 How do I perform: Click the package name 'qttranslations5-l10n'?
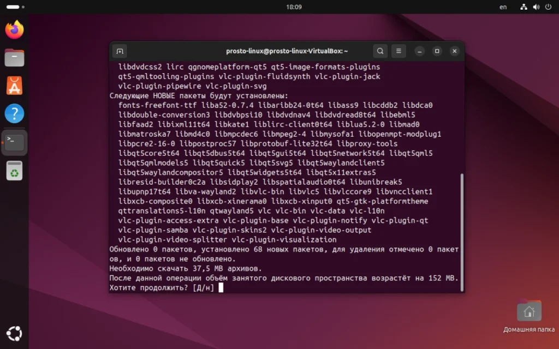162,211
